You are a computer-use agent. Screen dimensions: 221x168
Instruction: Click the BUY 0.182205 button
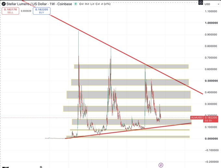42,11
